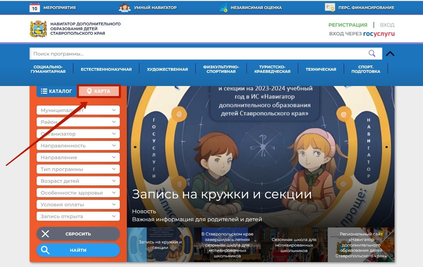Switch to the Карта map view
Image resolution: width=423 pixels, height=267 pixels.
tap(99, 91)
